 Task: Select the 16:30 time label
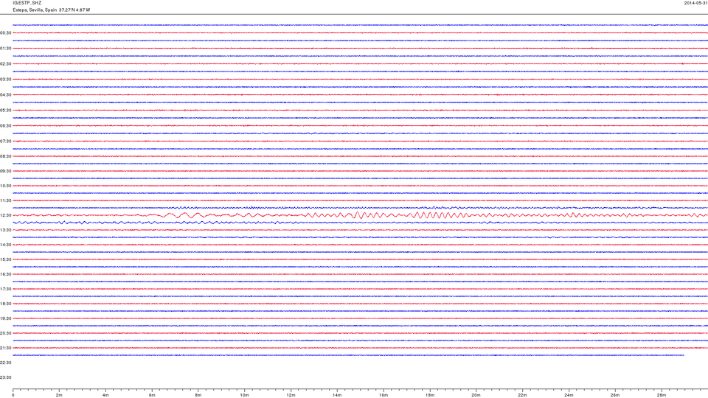(5, 274)
